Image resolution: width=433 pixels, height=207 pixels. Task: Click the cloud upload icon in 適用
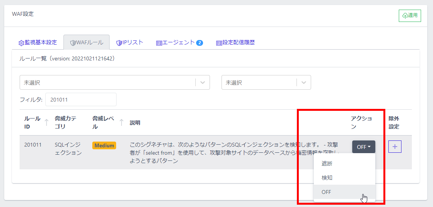405,16
